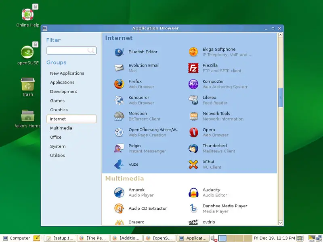
Task: Launch Banshee Media Player icon
Action: tap(193, 209)
